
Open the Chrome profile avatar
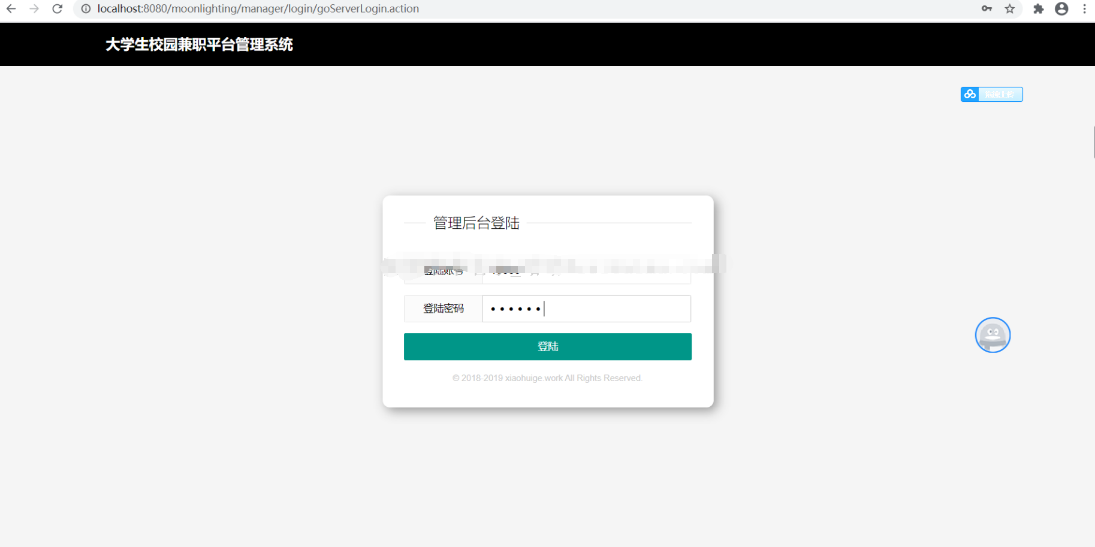(x=1061, y=8)
